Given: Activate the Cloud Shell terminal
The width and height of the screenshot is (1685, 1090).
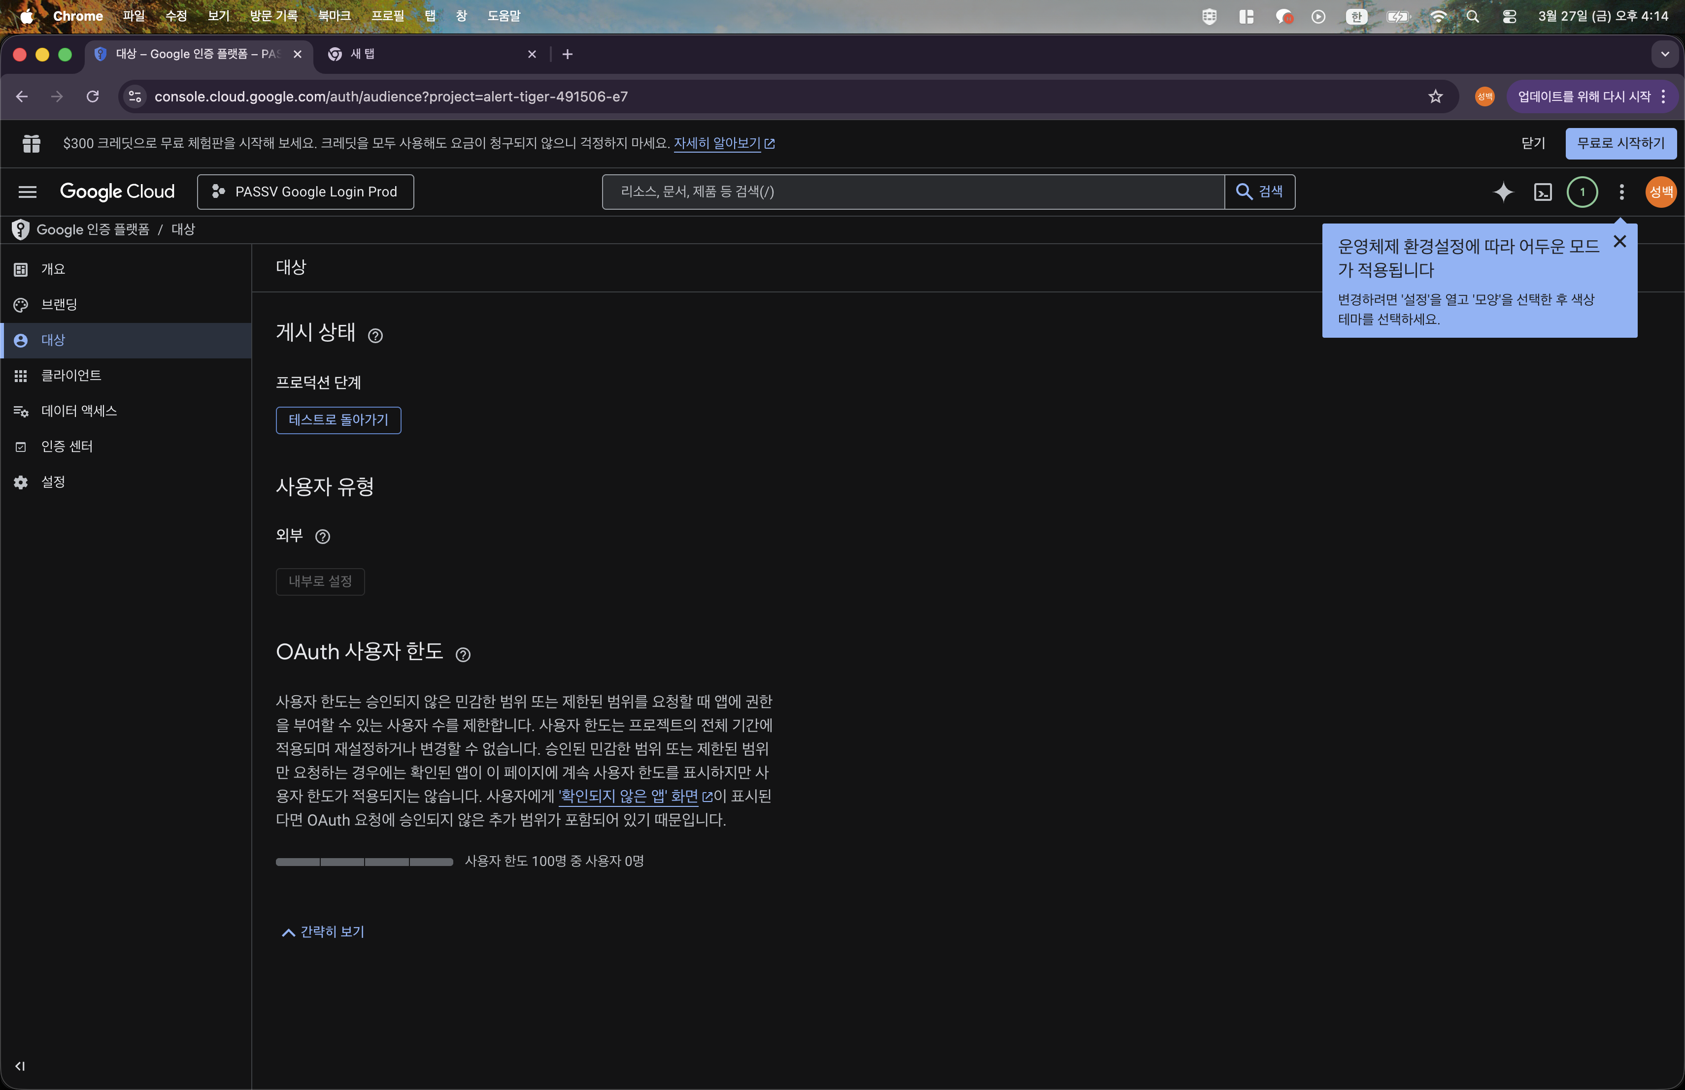Looking at the screenshot, I should coord(1544,192).
